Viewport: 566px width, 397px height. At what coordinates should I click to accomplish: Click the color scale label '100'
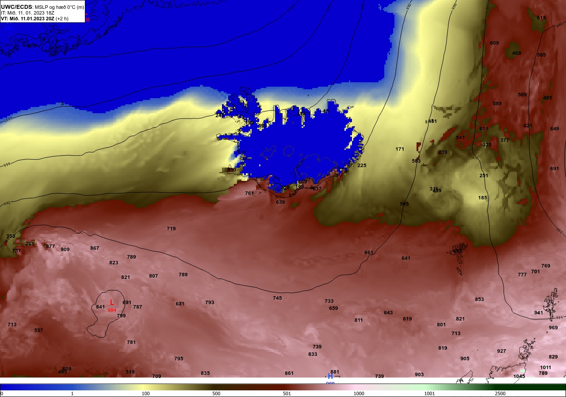click(x=145, y=393)
